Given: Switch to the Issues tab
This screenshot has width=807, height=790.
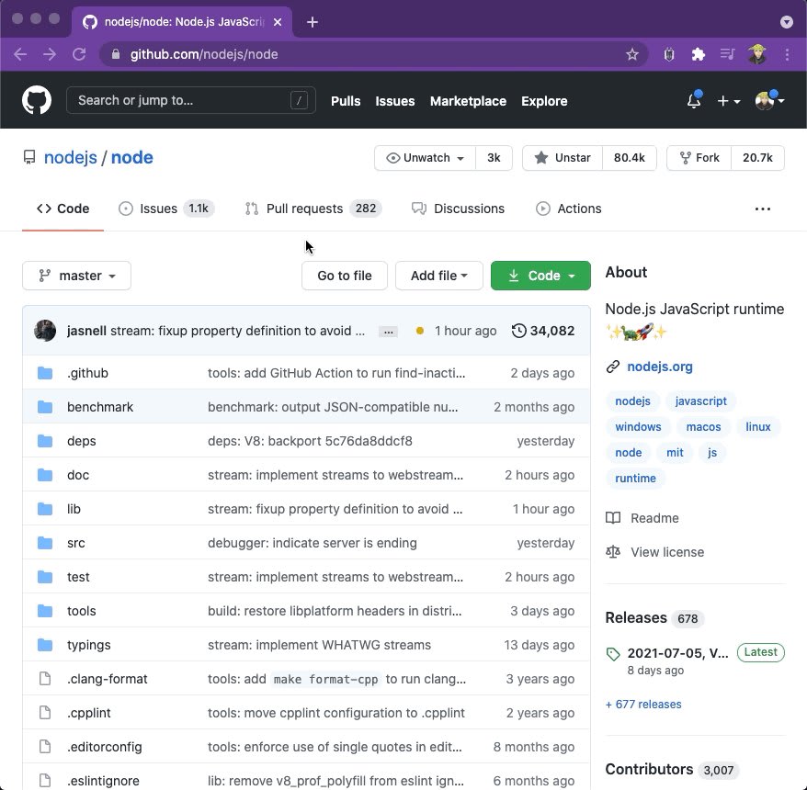Looking at the screenshot, I should 166,209.
